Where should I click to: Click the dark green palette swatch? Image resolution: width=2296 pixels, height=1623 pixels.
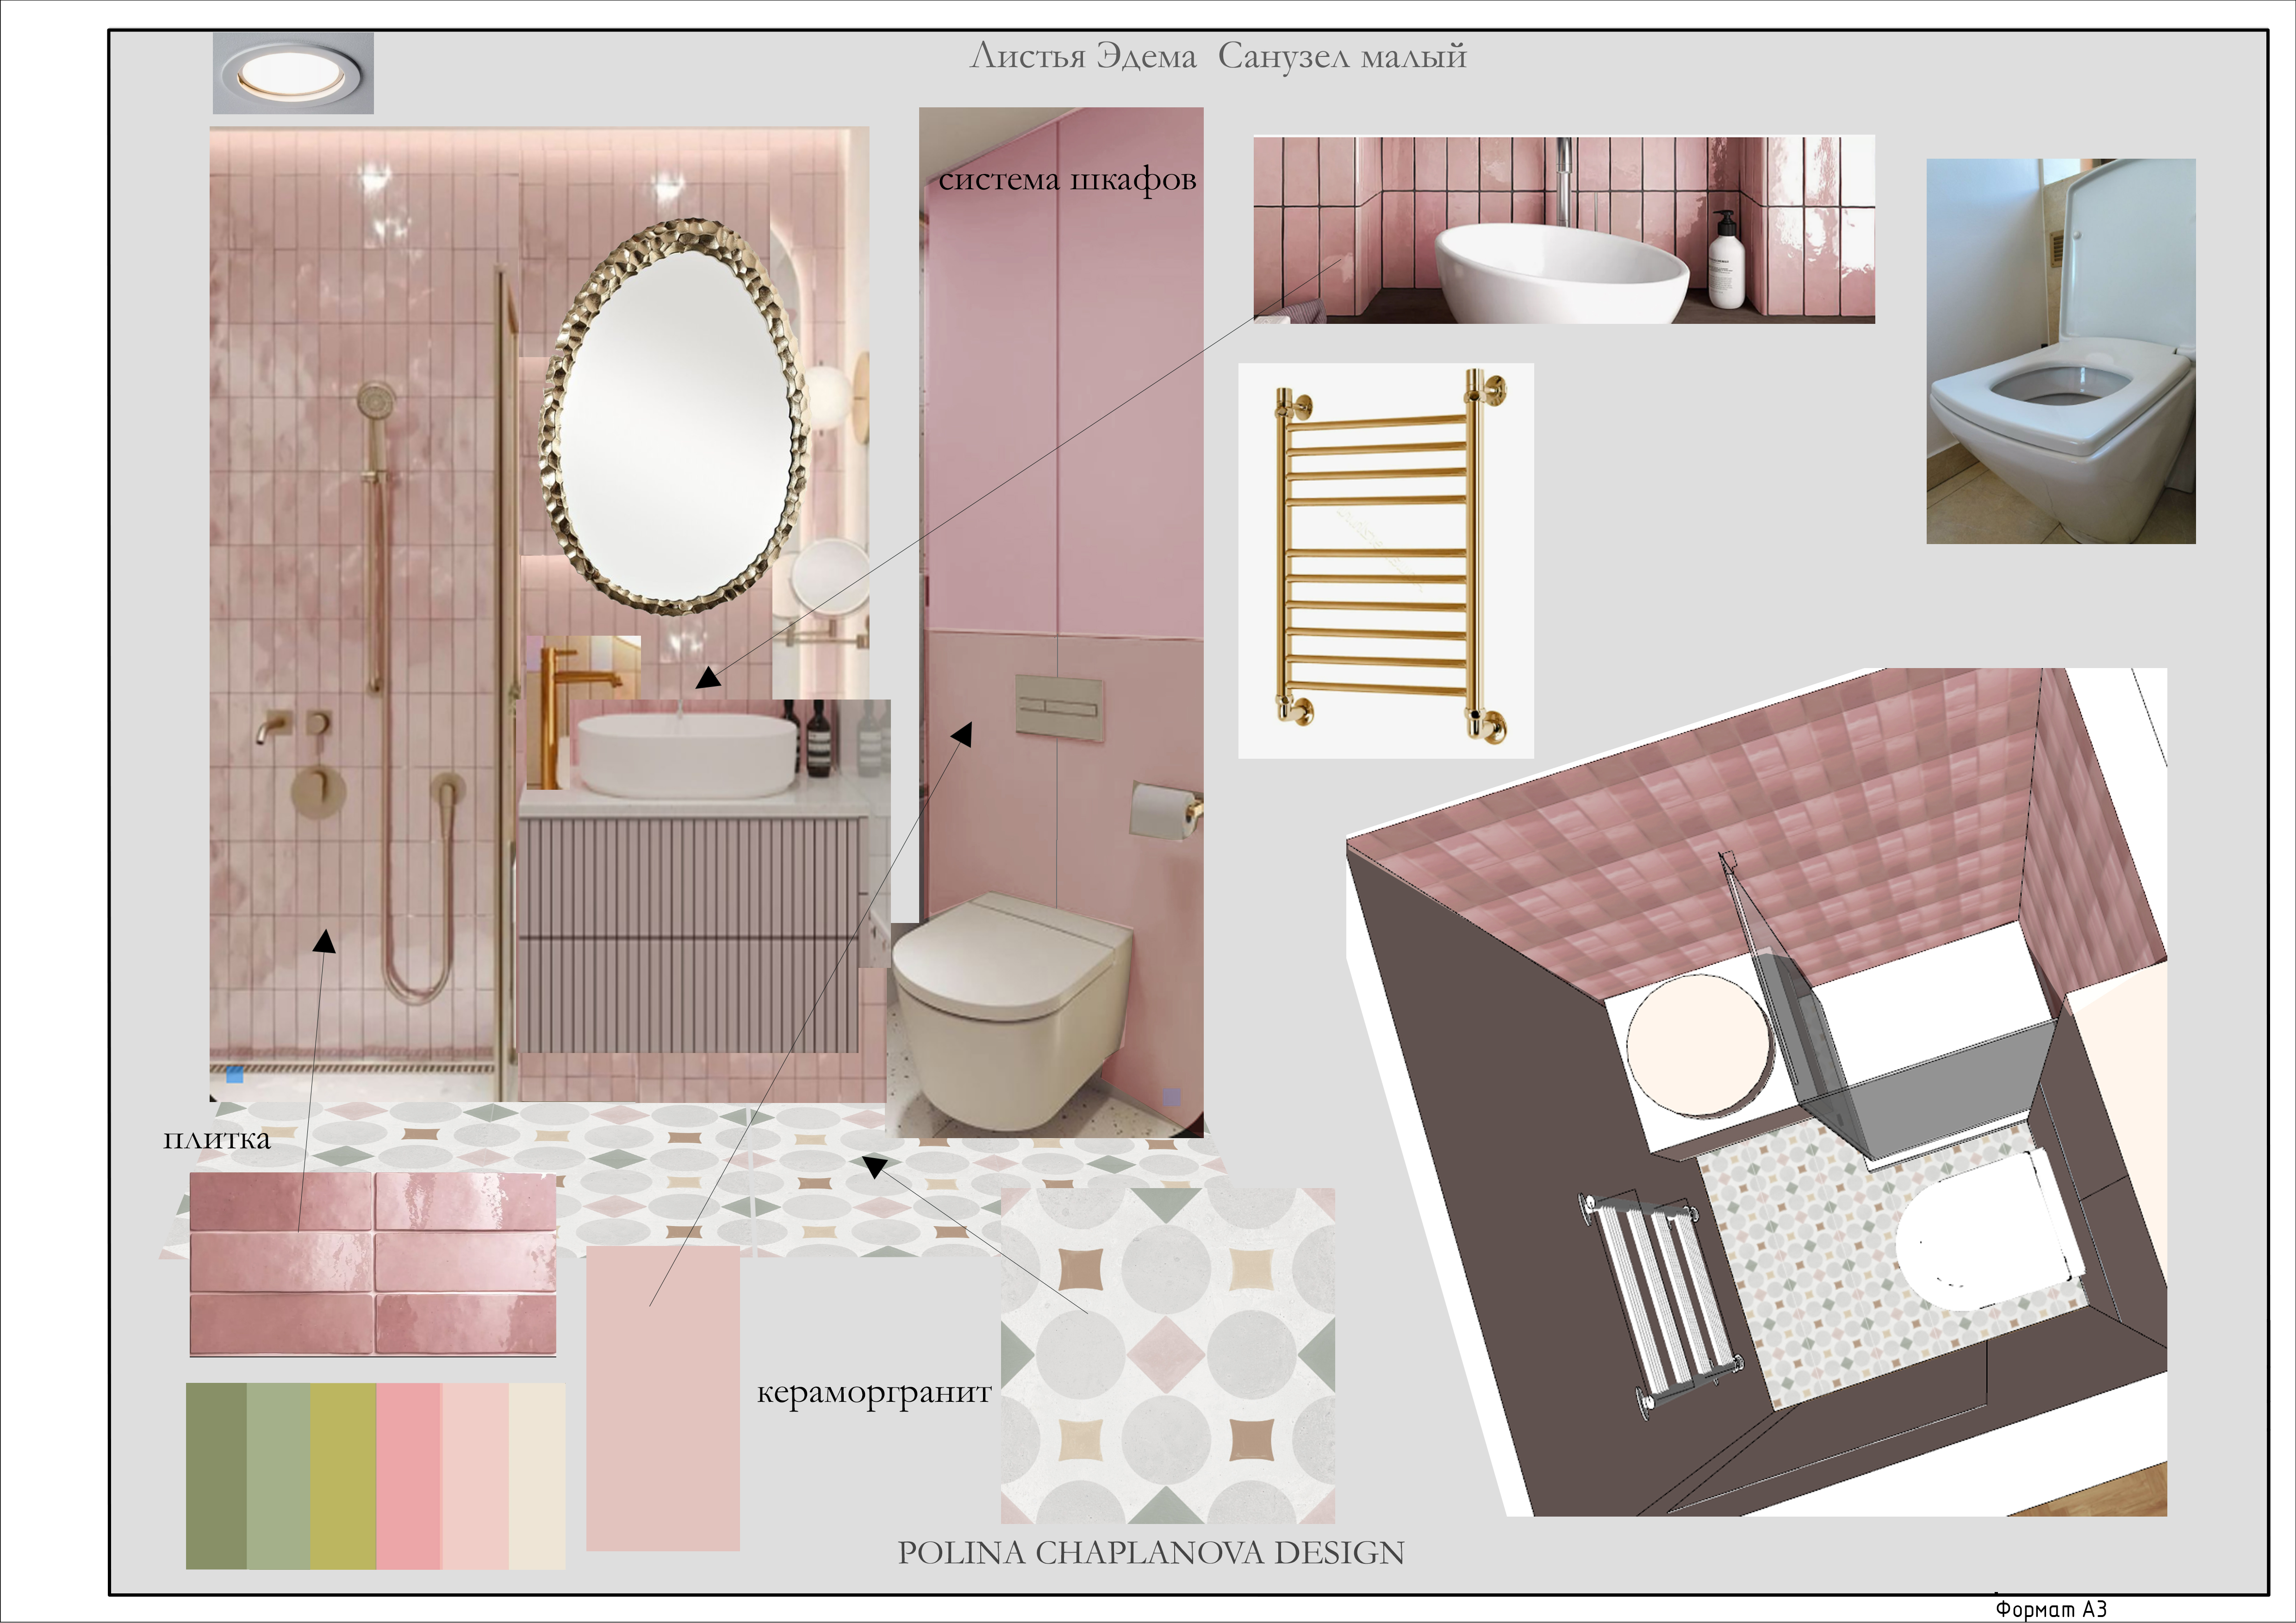(x=216, y=1476)
